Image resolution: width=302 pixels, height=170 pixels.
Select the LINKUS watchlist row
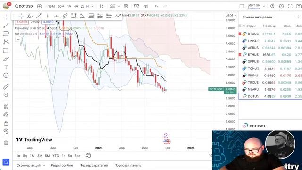click(x=270, y=41)
